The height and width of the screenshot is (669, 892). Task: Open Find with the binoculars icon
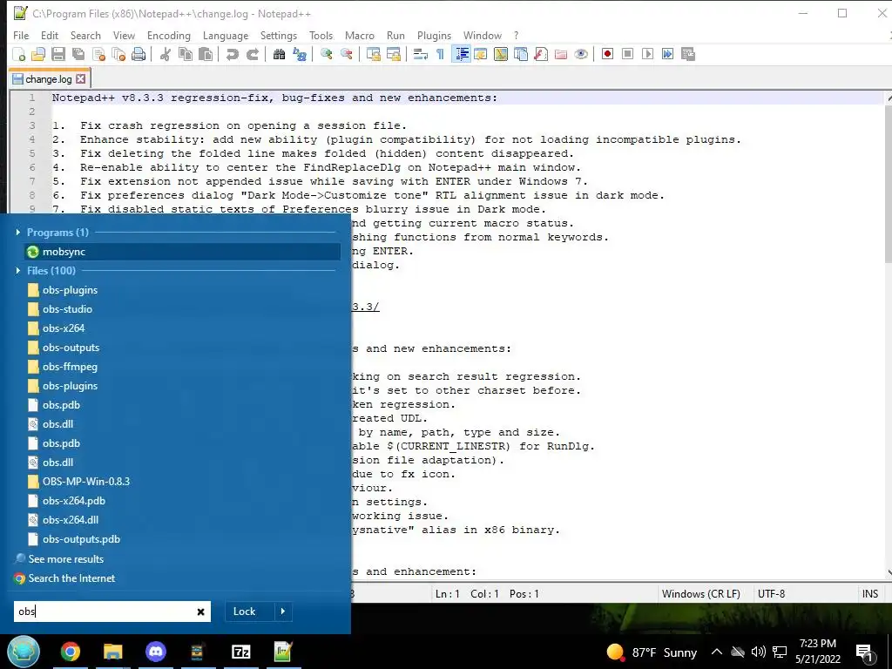tap(280, 55)
